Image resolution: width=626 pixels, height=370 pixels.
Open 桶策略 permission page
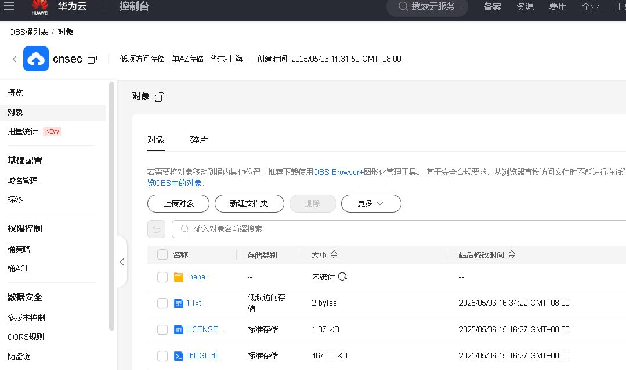[19, 249]
